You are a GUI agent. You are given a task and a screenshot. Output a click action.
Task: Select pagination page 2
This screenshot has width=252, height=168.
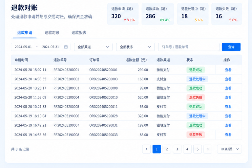(167, 149)
